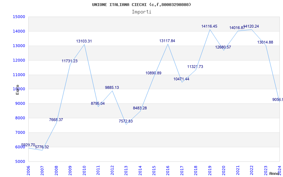Click y-axis tick label 8000

coord(20,118)
